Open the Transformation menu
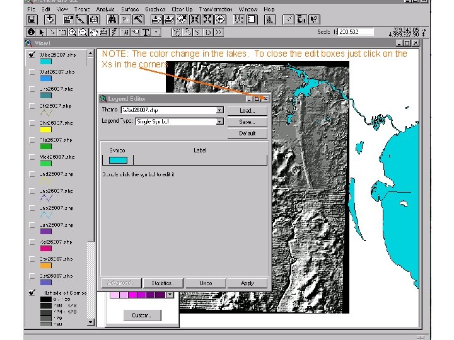This screenshot has height=340, width=454. tap(216, 9)
